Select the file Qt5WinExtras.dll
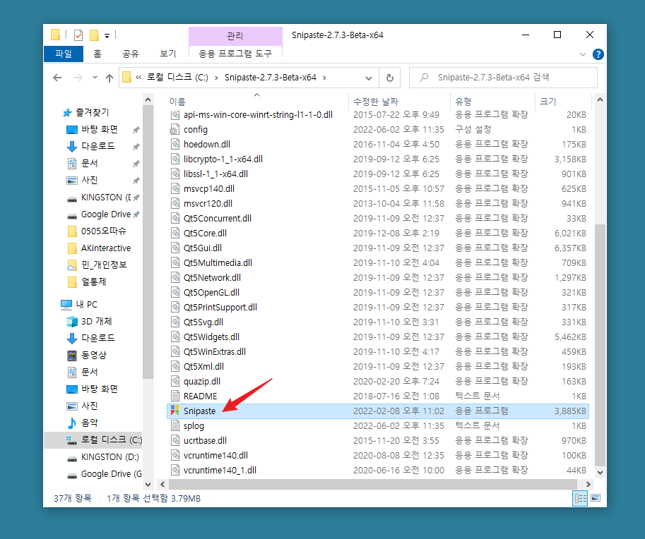This screenshot has width=645, height=539. coord(215,351)
